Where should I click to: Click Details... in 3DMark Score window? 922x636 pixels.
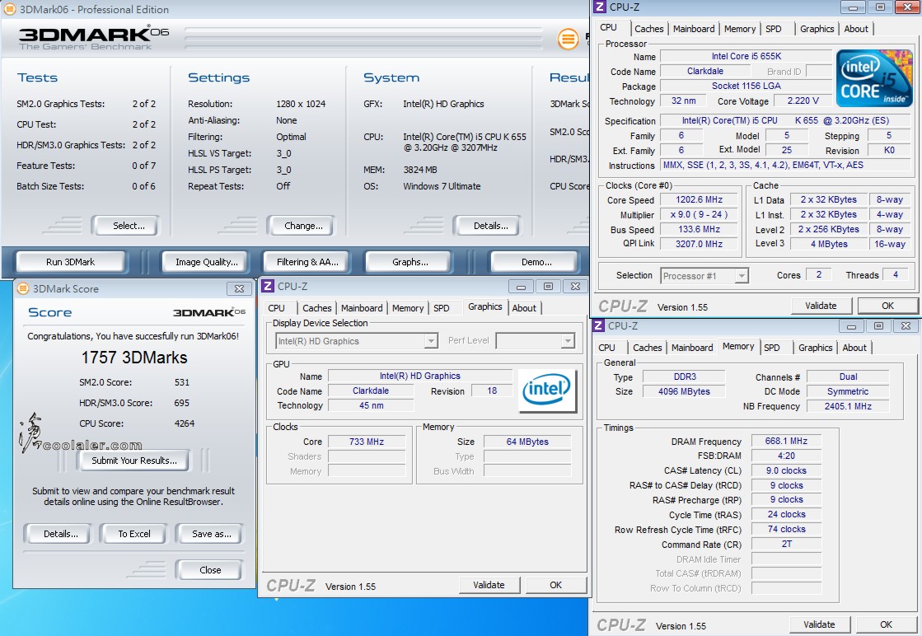click(59, 534)
